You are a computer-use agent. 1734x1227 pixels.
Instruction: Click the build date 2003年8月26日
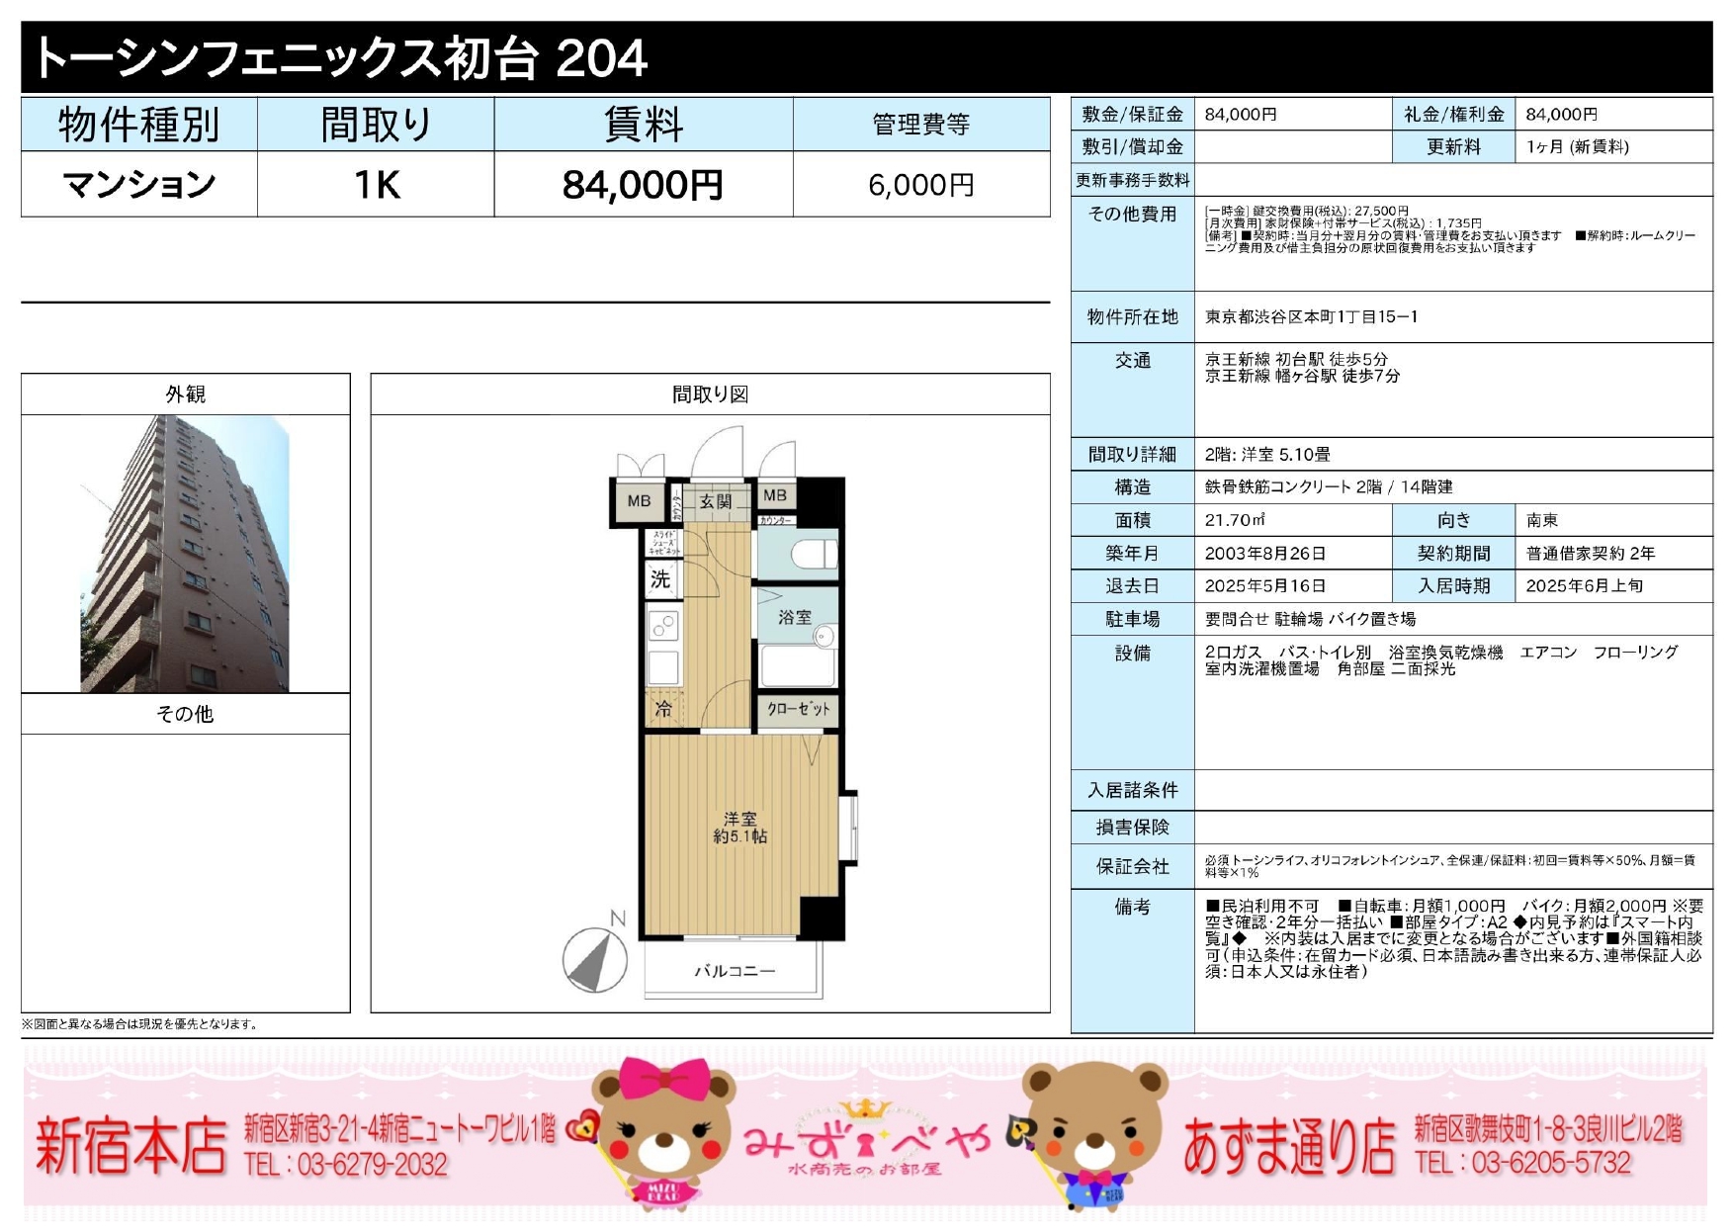tap(1265, 553)
